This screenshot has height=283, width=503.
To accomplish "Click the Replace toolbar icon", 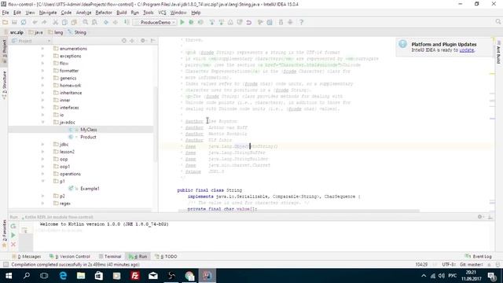I will click(94, 22).
